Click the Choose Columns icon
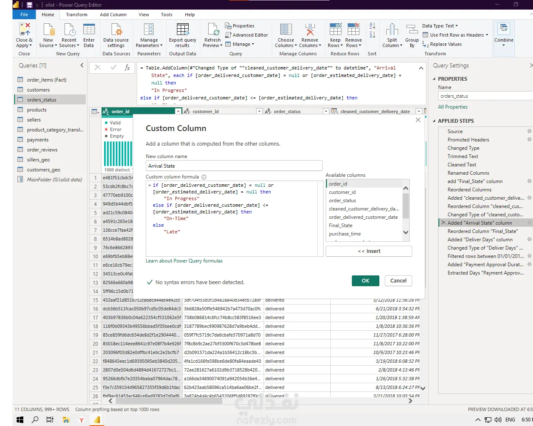This screenshot has width=533, height=426. pos(286,30)
